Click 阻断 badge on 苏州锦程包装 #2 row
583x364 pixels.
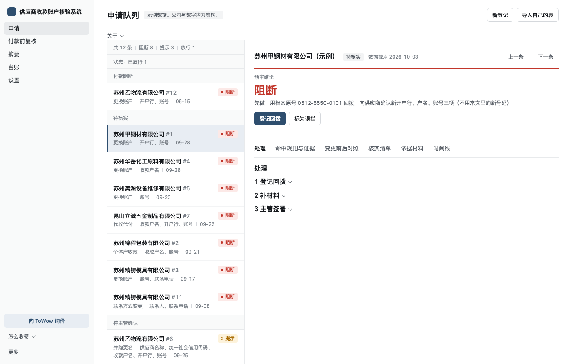[x=228, y=243]
